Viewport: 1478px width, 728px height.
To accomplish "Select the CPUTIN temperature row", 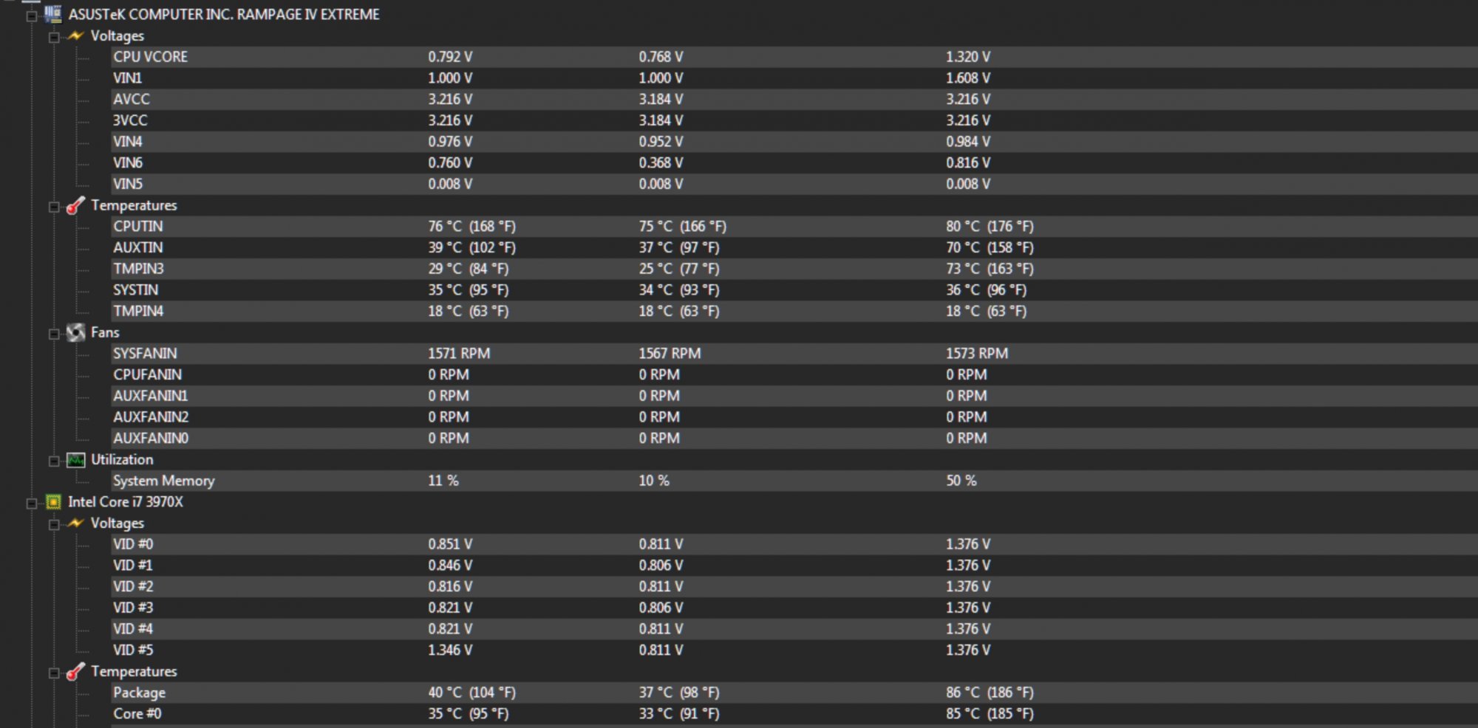I will coord(138,227).
